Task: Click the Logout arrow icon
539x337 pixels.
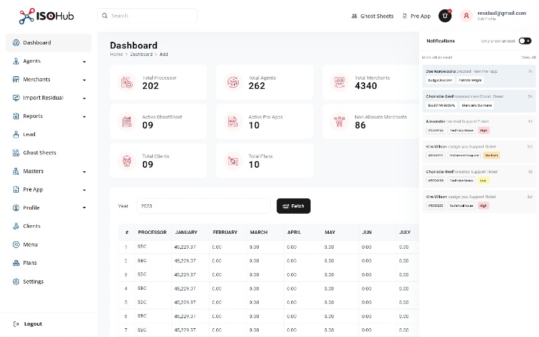Action: [x=15, y=324]
